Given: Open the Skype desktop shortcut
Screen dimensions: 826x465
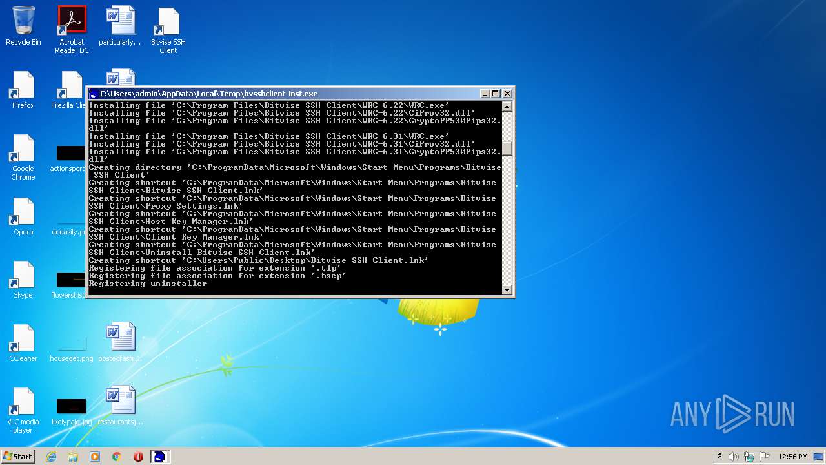Looking at the screenshot, I should coord(23,280).
